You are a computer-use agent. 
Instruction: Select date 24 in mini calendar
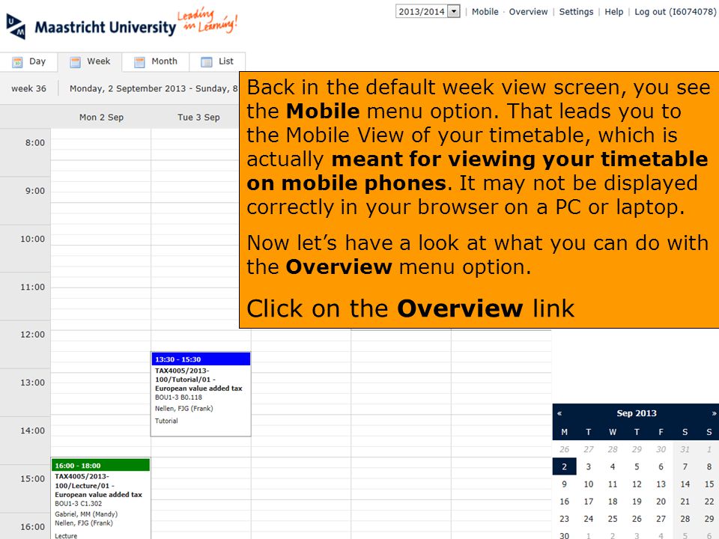pyautogui.click(x=589, y=519)
